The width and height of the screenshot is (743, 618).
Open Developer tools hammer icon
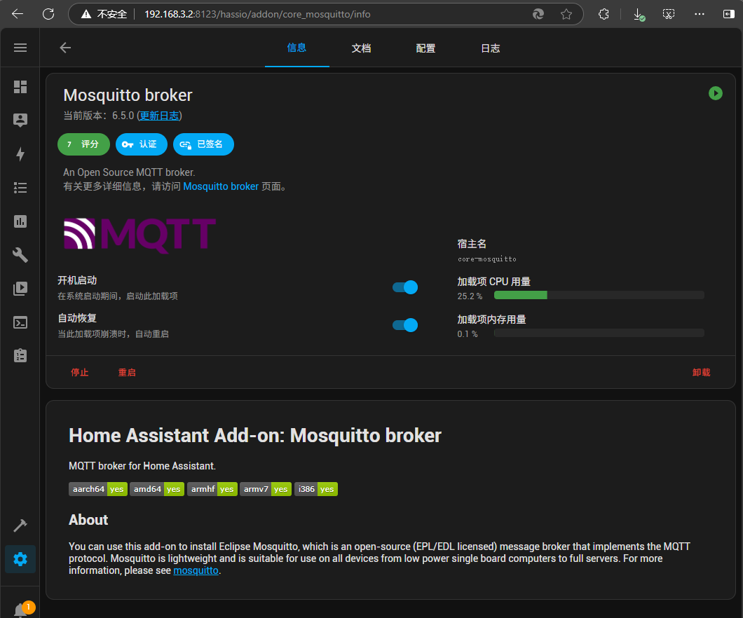[x=20, y=526]
